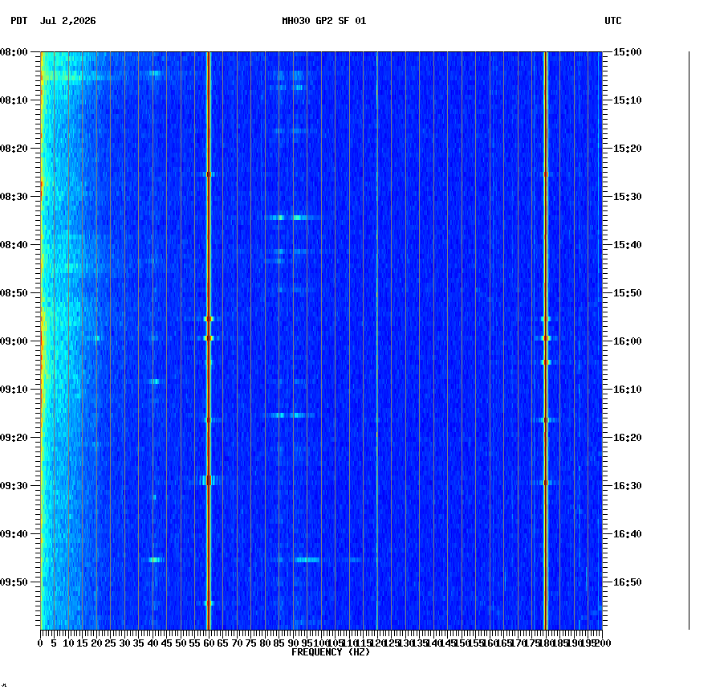Screen dimensions: 724x694
Task: Click the 16:10 UTC time label
Action: tap(628, 390)
